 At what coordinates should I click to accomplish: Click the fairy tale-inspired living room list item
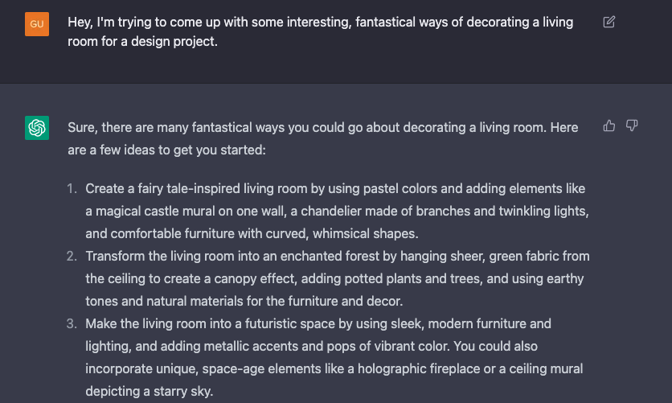(x=337, y=211)
